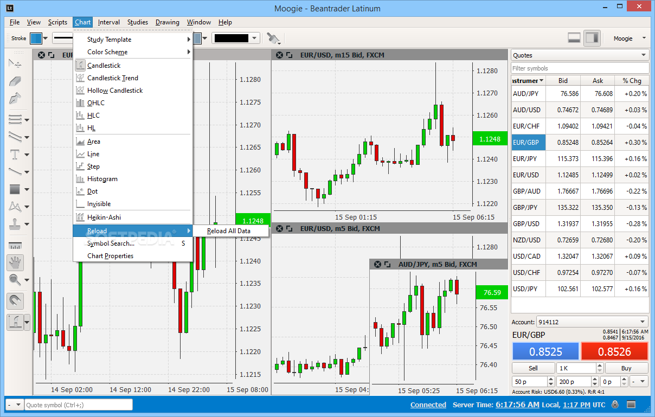Close the AUD/JPY m5 chart window
This screenshot has width=655, height=417.
(377, 264)
